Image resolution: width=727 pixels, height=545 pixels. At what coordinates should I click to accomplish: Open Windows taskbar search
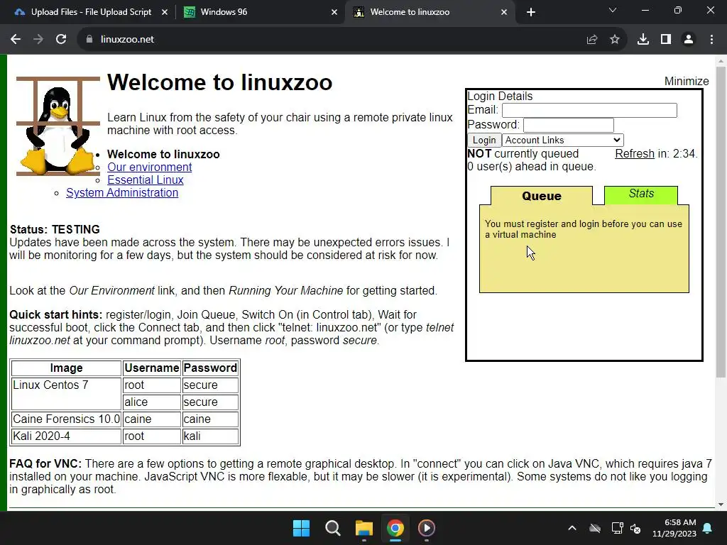(332, 528)
